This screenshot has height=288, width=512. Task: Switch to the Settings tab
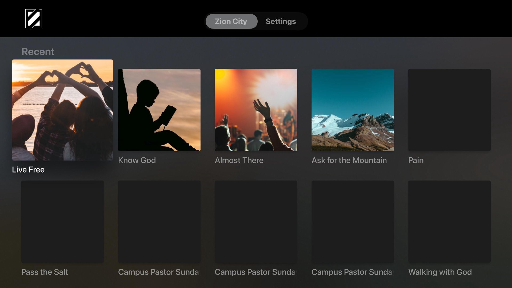[x=281, y=21]
